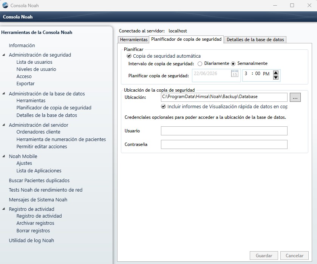
Task: Collapse Administración del servidor section
Action: tap(4, 125)
